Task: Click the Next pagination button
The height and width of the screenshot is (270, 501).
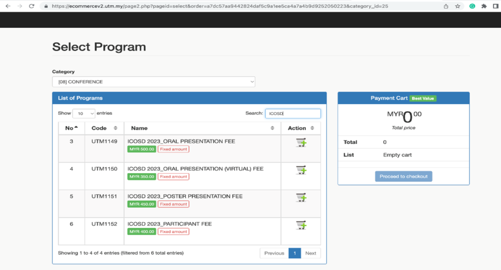Action: 311,253
